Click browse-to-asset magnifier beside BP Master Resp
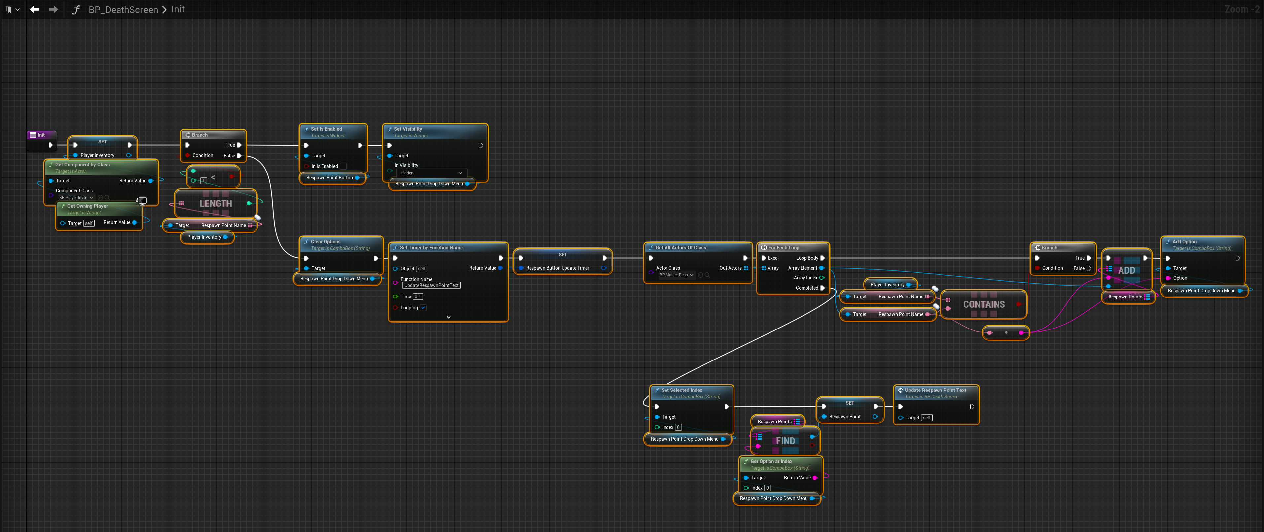 [707, 275]
